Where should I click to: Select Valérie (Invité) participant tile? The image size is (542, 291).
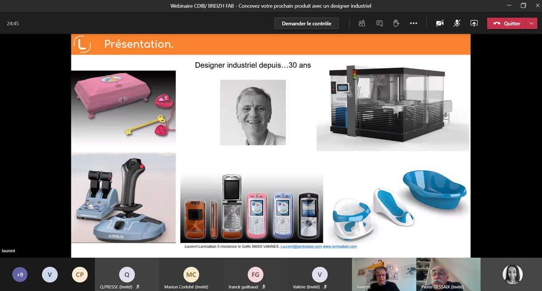(x=320, y=274)
